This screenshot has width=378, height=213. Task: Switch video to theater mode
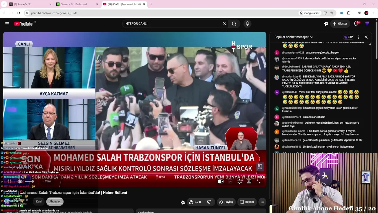click(249, 181)
